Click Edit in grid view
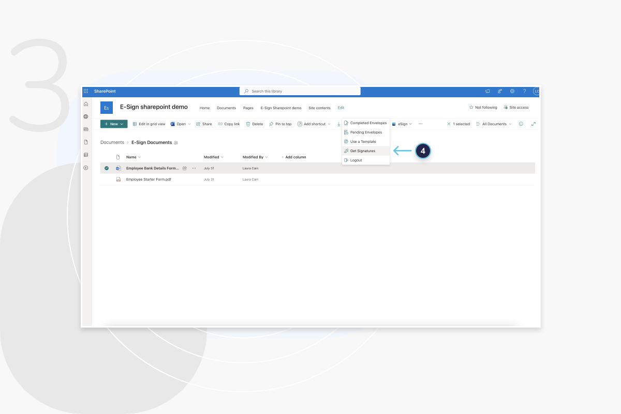This screenshot has height=414, width=621. [x=149, y=124]
